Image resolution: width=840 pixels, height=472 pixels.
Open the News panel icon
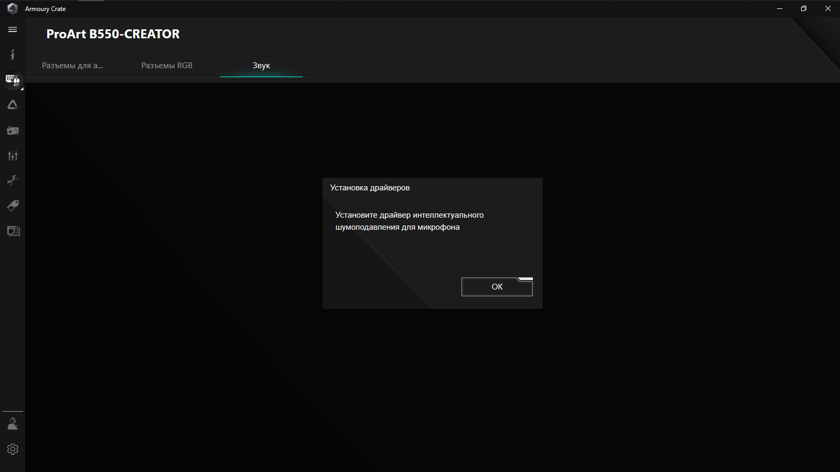point(13,231)
